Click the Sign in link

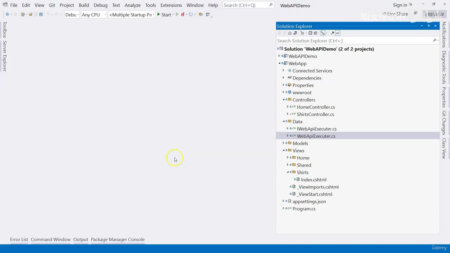pos(400,5)
